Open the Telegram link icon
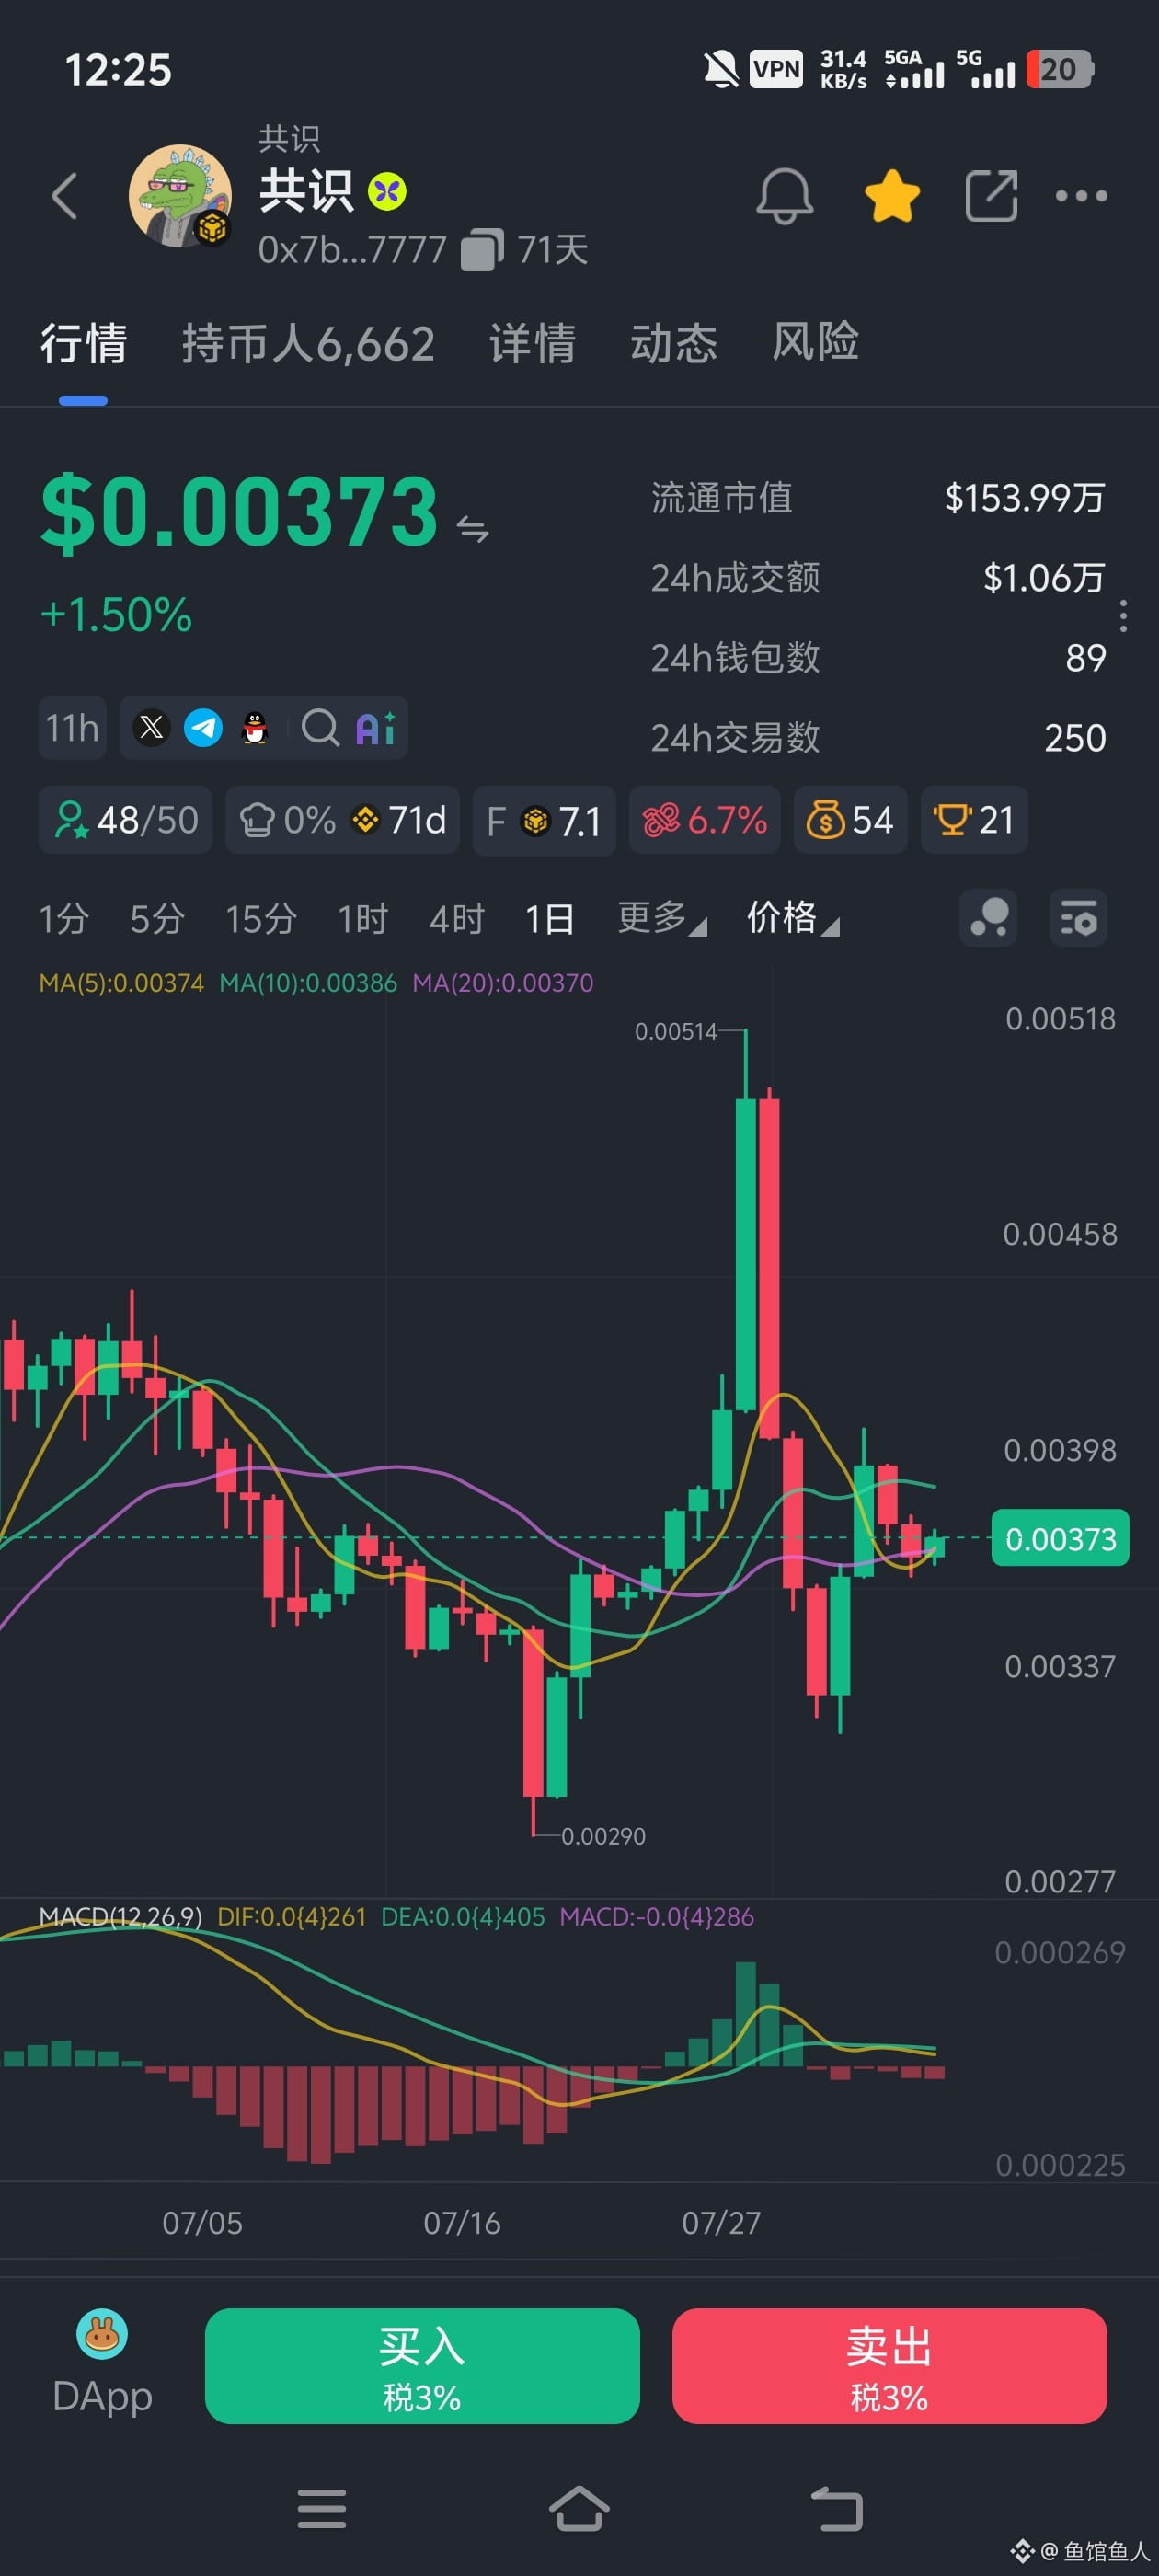Screen dimensions: 1159x2576 coord(203,727)
